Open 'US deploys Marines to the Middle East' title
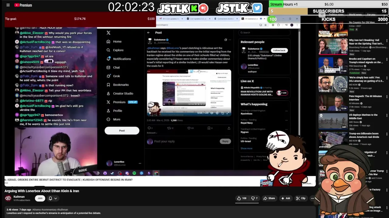The width and height of the screenshot is (389, 218). [x=363, y=117]
